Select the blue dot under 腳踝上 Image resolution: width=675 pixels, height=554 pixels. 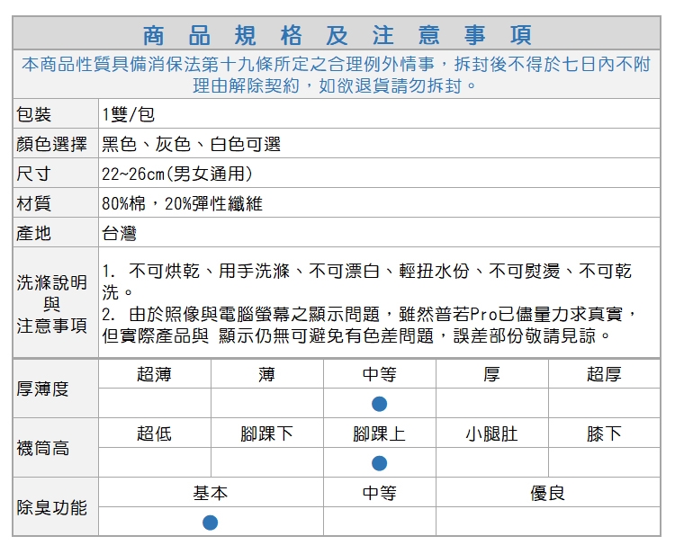pyautogui.click(x=379, y=463)
